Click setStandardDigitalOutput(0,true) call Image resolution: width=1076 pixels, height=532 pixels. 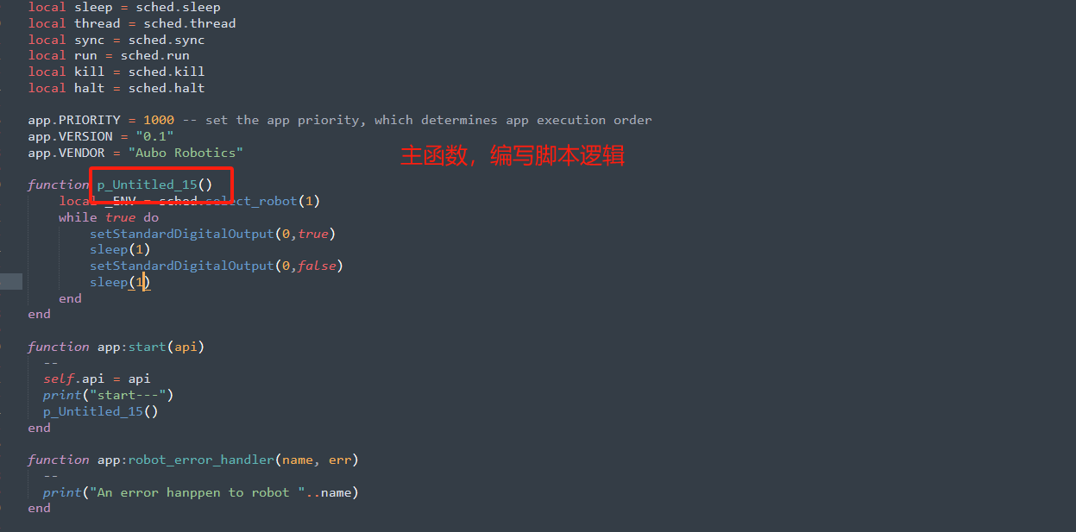pos(212,234)
